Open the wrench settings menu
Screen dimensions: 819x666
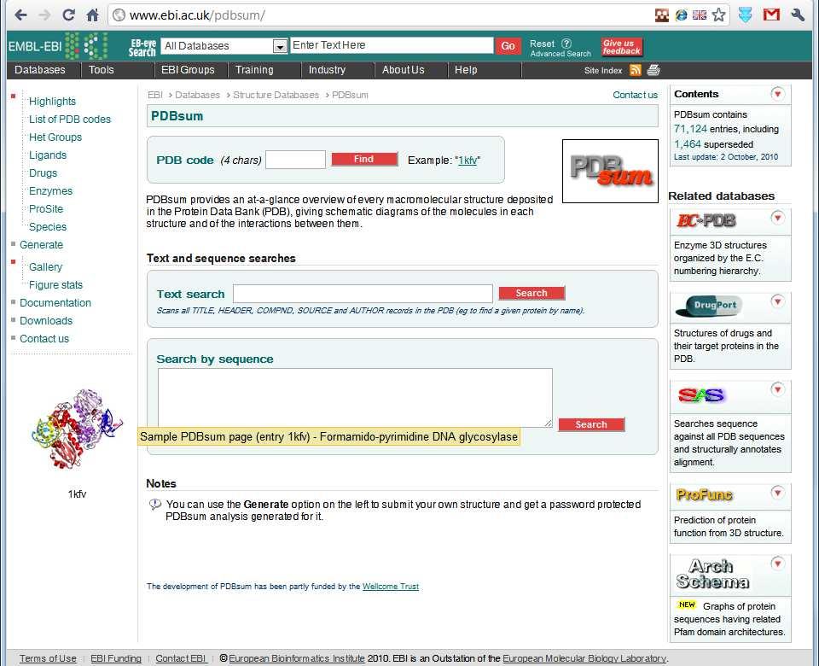(x=798, y=15)
